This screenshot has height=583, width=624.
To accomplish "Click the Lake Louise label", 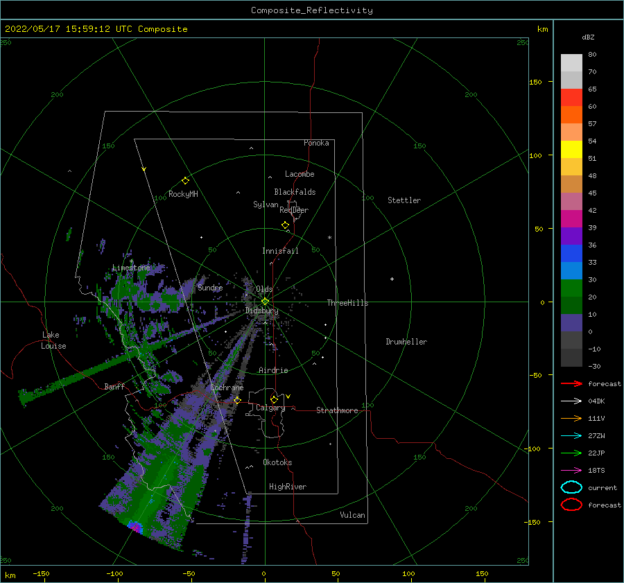I will [x=53, y=340].
